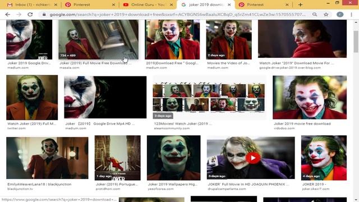Click the scrollbar down arrow
Screen dimensions: 359x202
pyautogui.click(x=356, y=200)
